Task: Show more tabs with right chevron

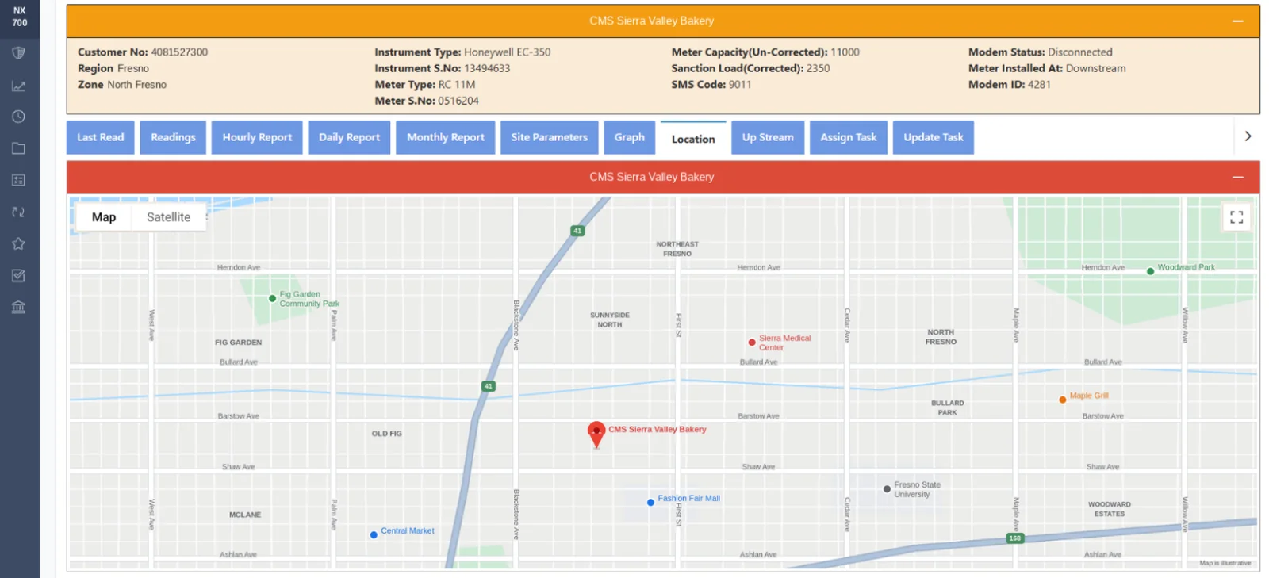Action: [x=1248, y=136]
